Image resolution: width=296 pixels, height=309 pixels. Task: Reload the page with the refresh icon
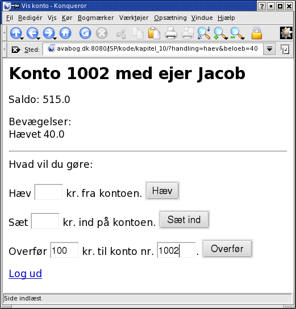pyautogui.click(x=85, y=33)
